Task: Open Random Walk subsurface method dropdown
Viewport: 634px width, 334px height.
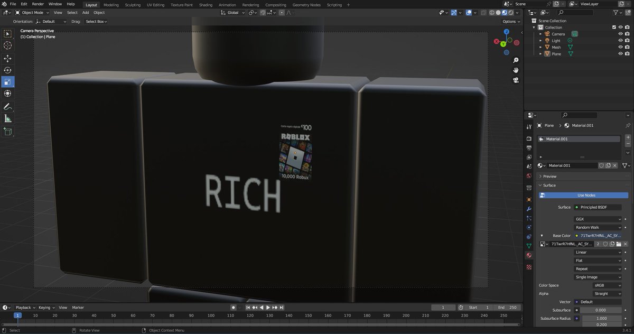Action: 598,227
